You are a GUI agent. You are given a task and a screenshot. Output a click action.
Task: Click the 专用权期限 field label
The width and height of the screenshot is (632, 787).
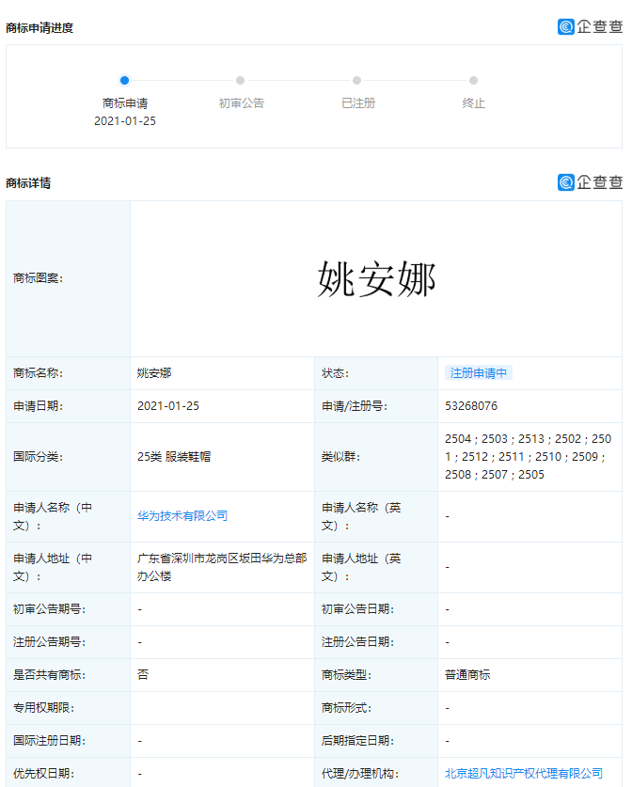click(x=43, y=708)
